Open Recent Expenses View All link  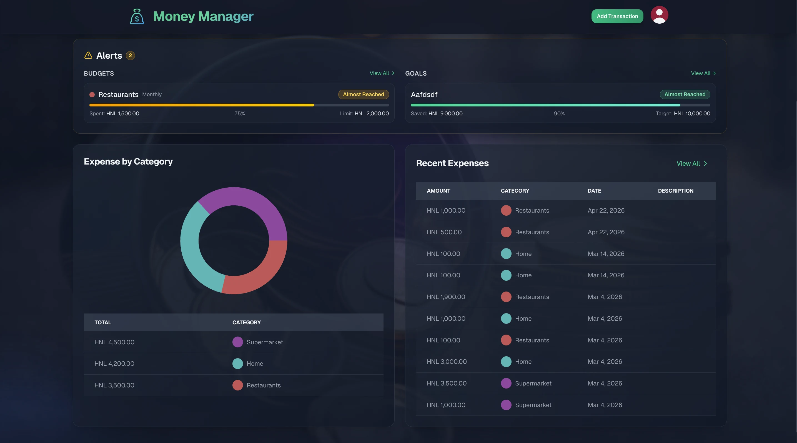(692, 163)
